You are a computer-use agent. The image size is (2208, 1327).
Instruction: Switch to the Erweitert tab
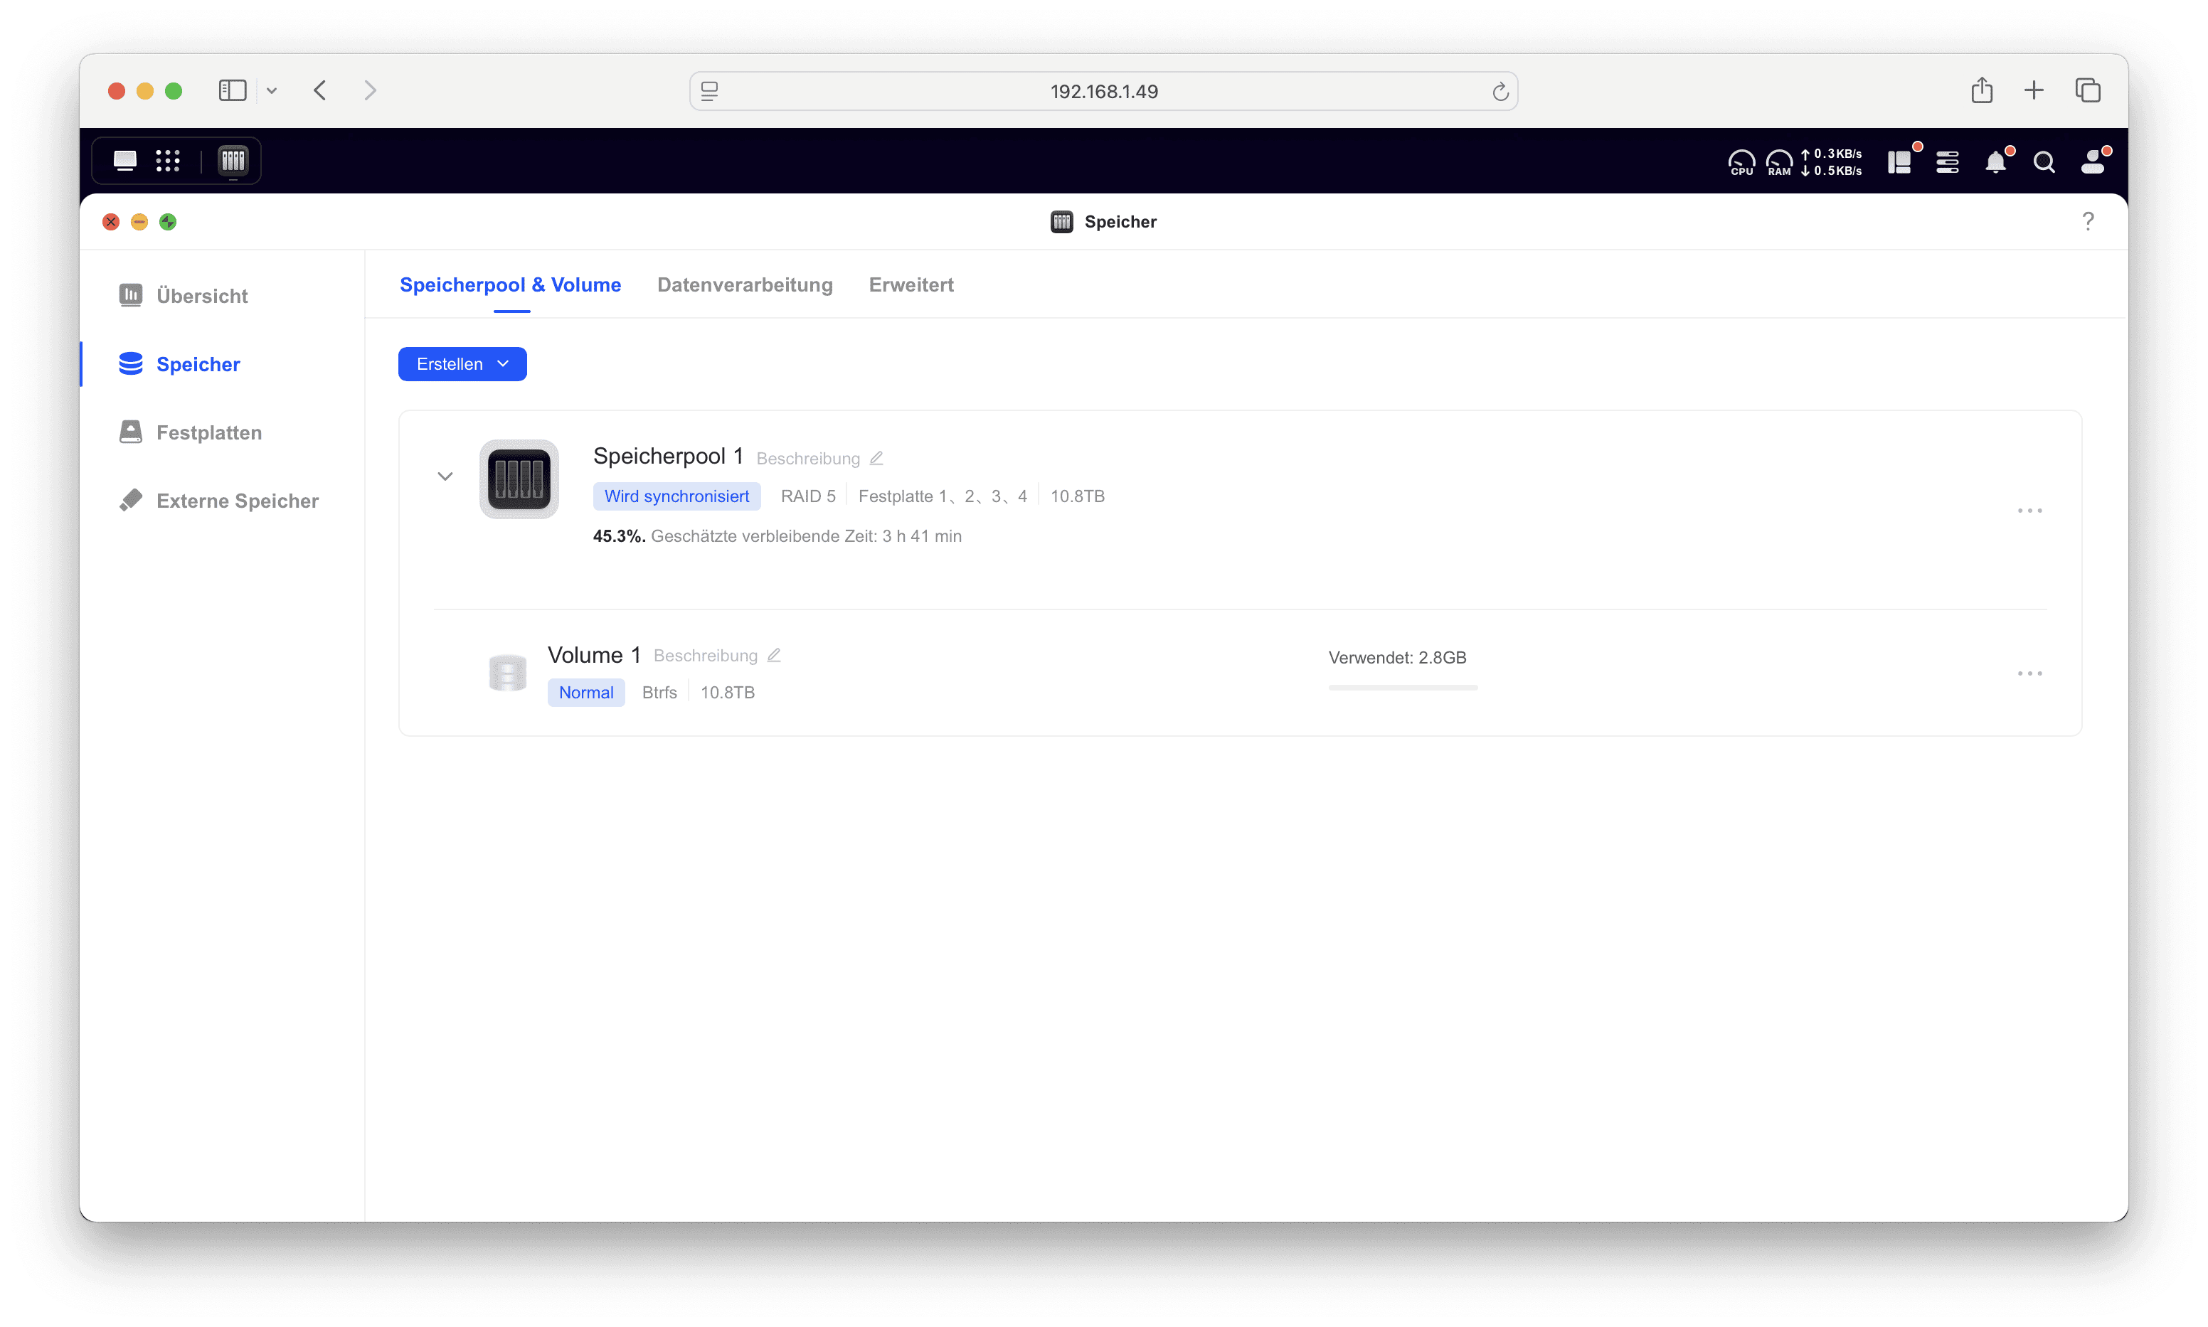coord(911,284)
